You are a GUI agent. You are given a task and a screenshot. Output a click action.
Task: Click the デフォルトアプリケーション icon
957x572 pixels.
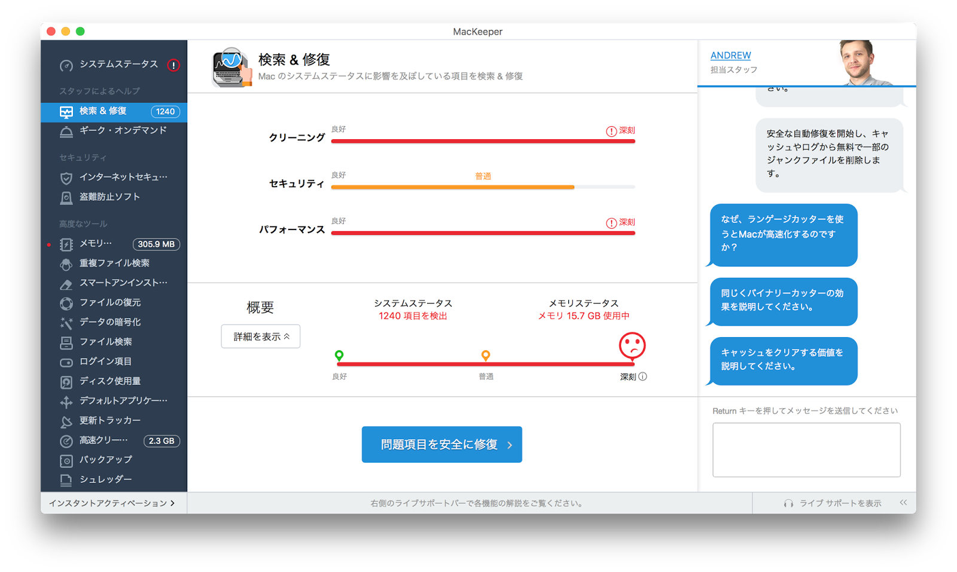coord(66,402)
